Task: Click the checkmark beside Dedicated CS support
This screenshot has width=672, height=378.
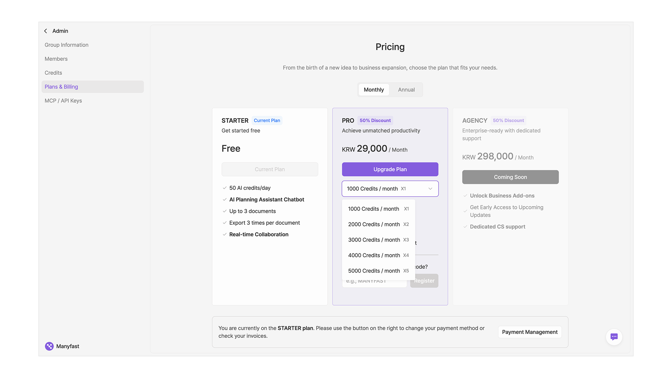Action: 465,227
